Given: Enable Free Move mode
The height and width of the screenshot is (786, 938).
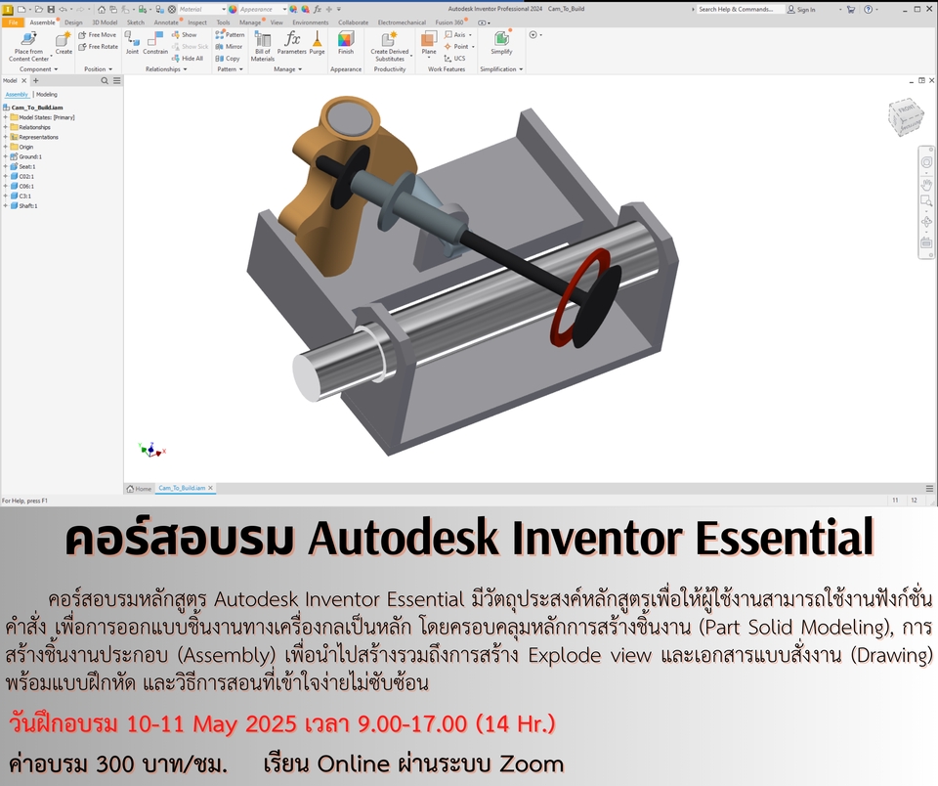Looking at the screenshot, I should pyautogui.click(x=96, y=34).
